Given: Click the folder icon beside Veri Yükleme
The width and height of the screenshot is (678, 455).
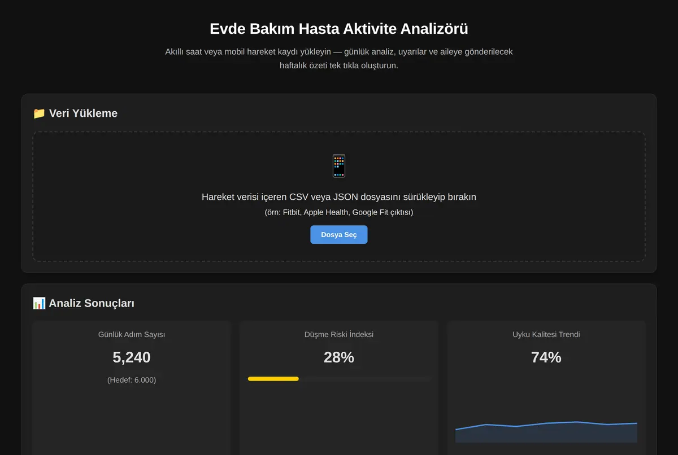Looking at the screenshot, I should click(x=39, y=113).
